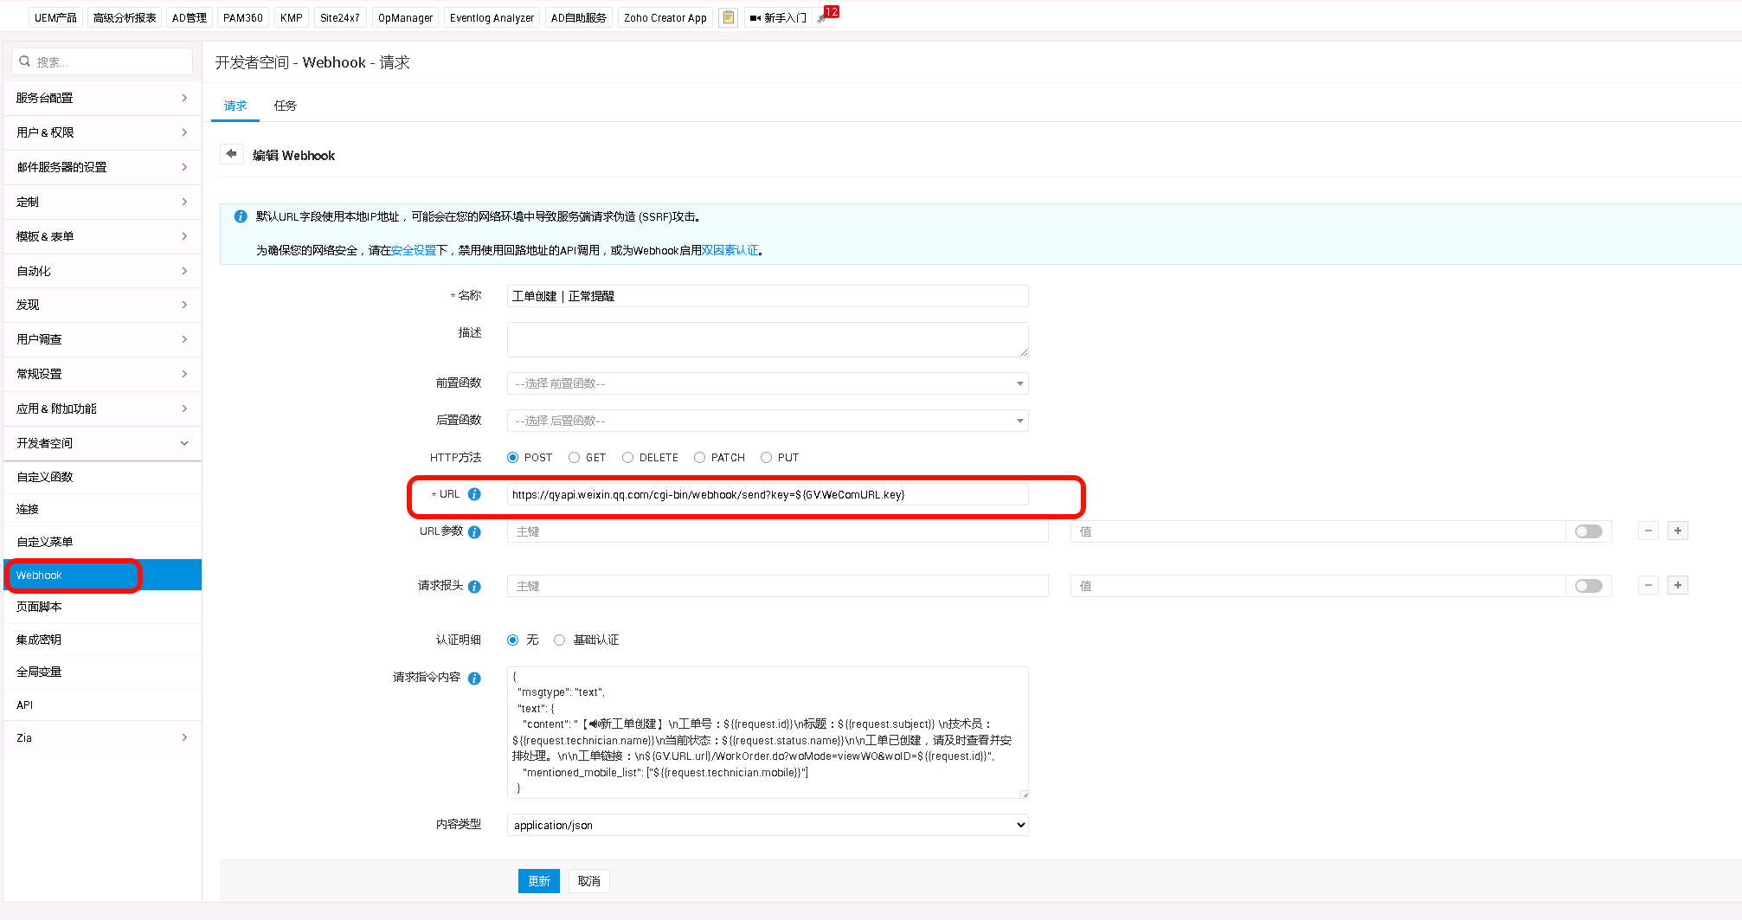Click plus icon to add URL parameter row
This screenshot has height=920, width=1742.
click(1677, 531)
